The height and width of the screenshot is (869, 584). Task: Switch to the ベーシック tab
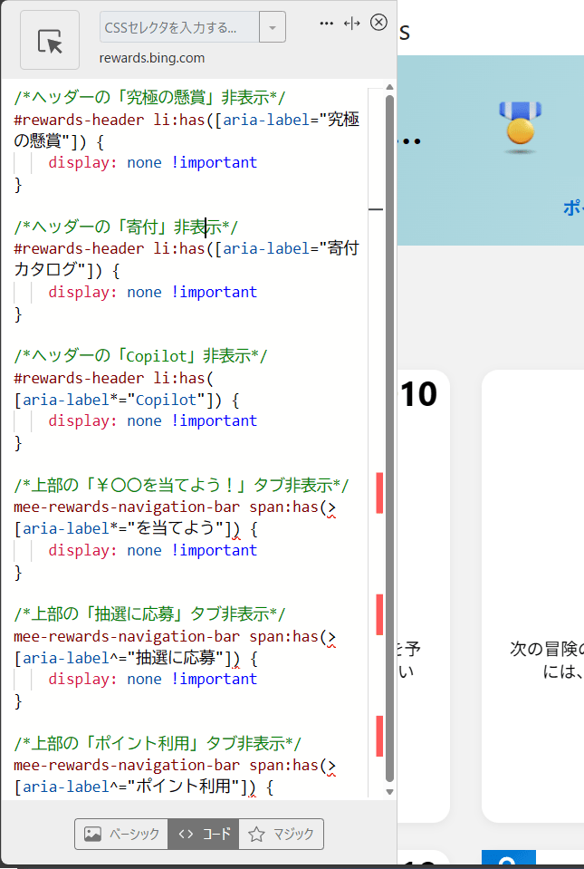[121, 835]
